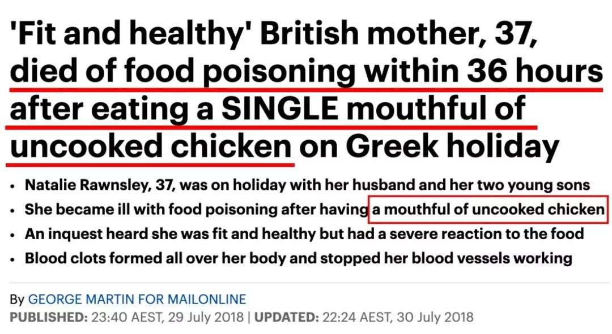Click the UPDATED label
Screen dimensions: 612x334
tap(286, 316)
